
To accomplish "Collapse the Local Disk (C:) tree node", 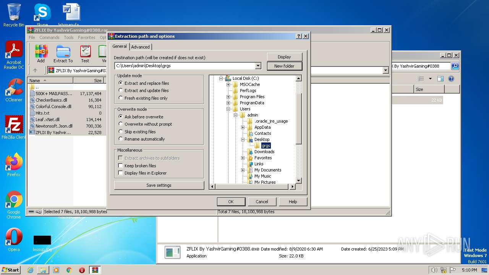I will [x=221, y=78].
